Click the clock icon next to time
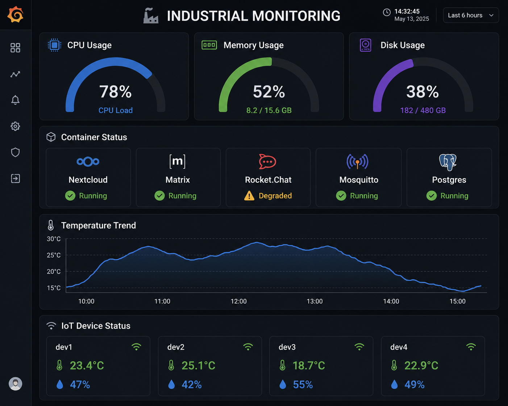This screenshot has height=406, width=508. pyautogui.click(x=387, y=12)
